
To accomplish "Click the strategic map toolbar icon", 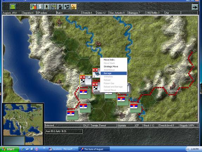I will (x=53, y=7).
